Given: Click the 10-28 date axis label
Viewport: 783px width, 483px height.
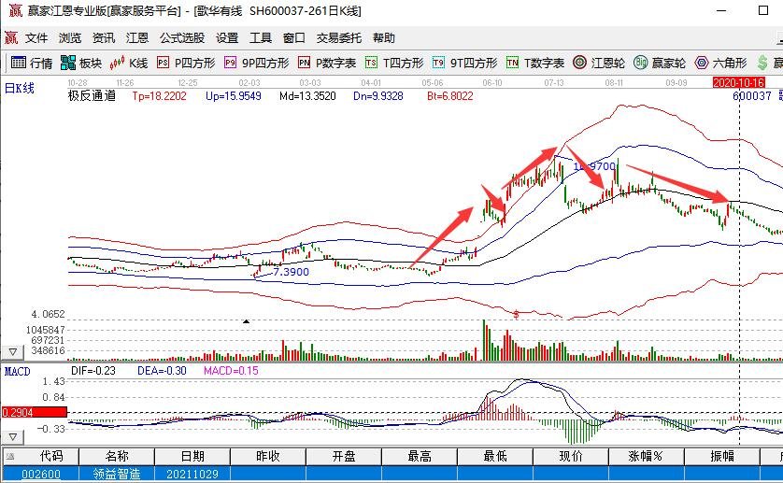Looking at the screenshot, I should pos(78,82).
